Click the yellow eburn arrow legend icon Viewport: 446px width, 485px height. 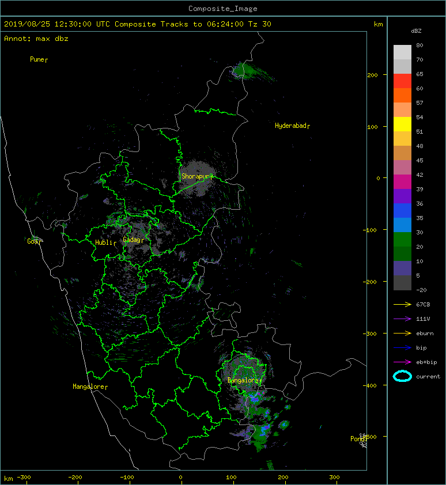tap(402, 334)
